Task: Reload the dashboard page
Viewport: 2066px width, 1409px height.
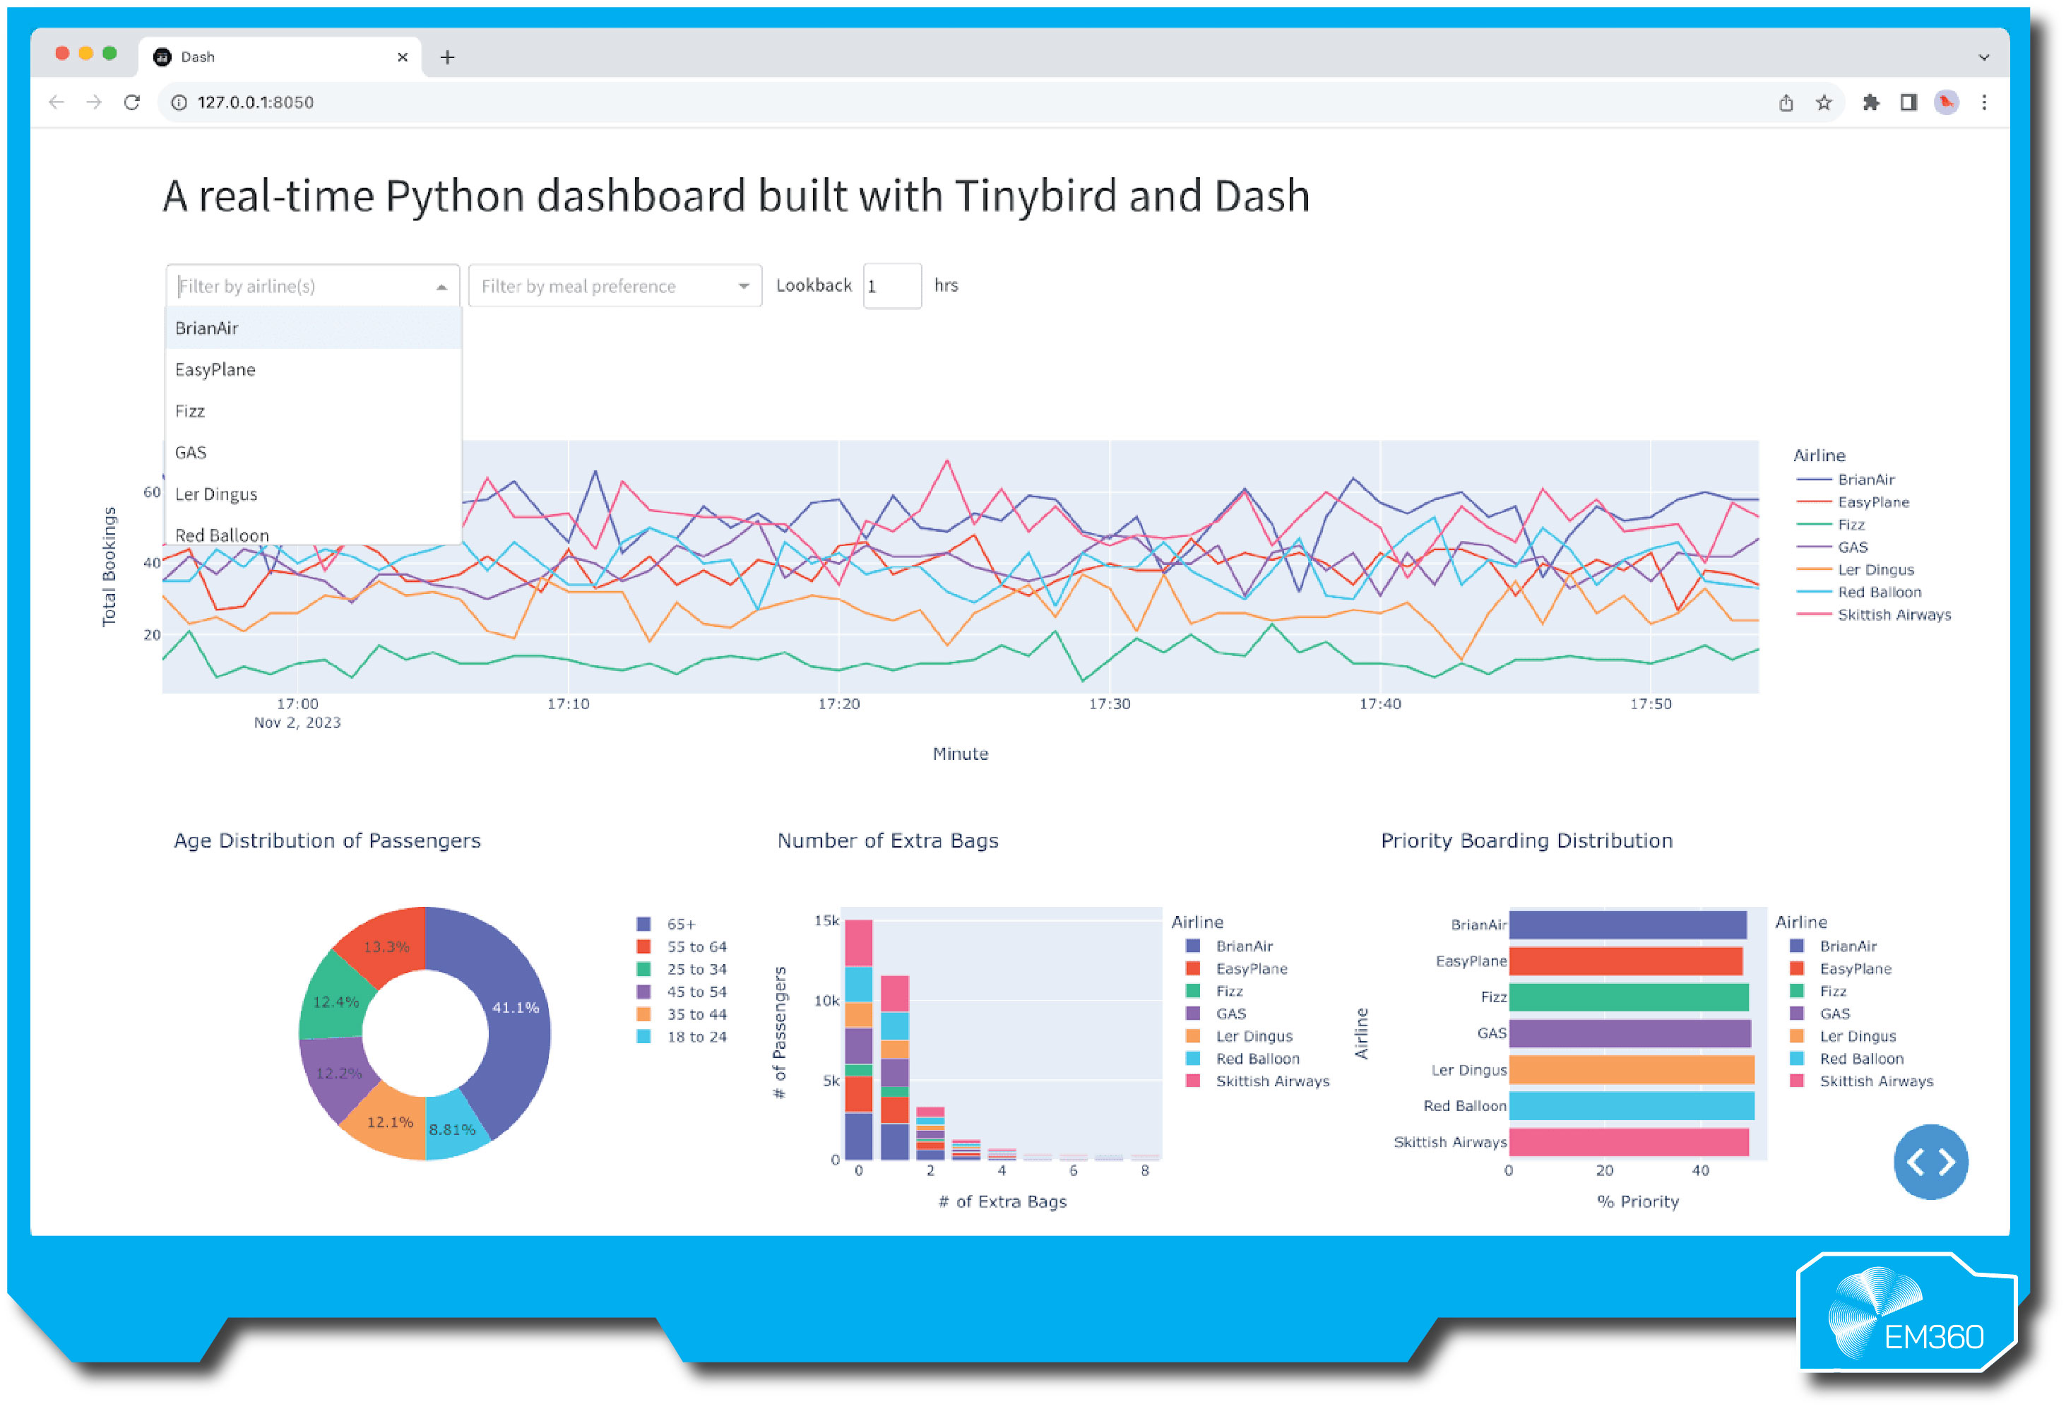Action: pyautogui.click(x=133, y=102)
